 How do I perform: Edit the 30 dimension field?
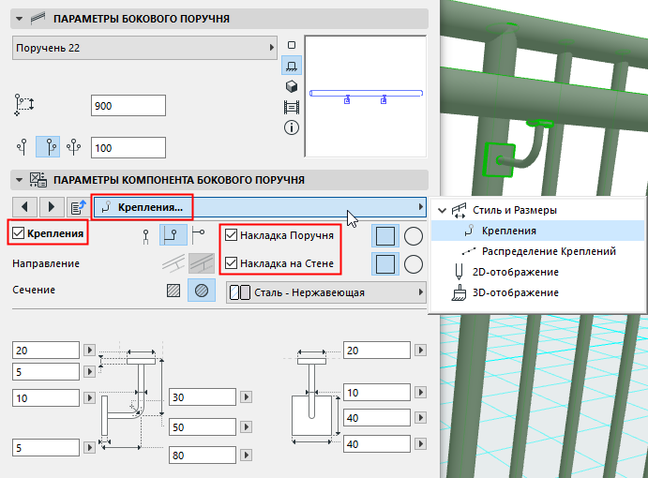click(x=203, y=397)
